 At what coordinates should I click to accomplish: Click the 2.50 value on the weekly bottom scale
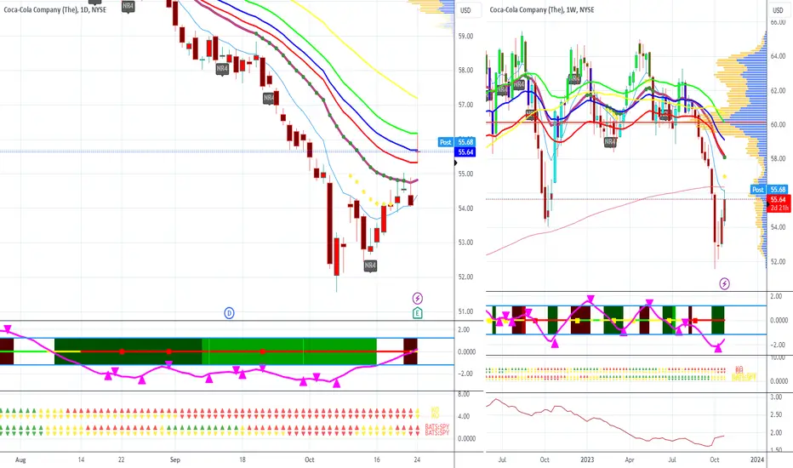point(776,415)
